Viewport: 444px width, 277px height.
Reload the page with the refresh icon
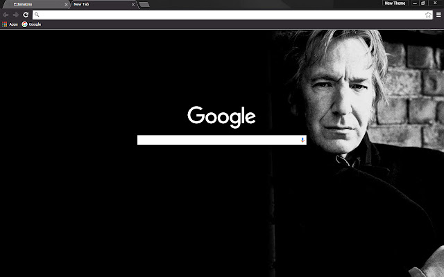[x=26, y=15]
